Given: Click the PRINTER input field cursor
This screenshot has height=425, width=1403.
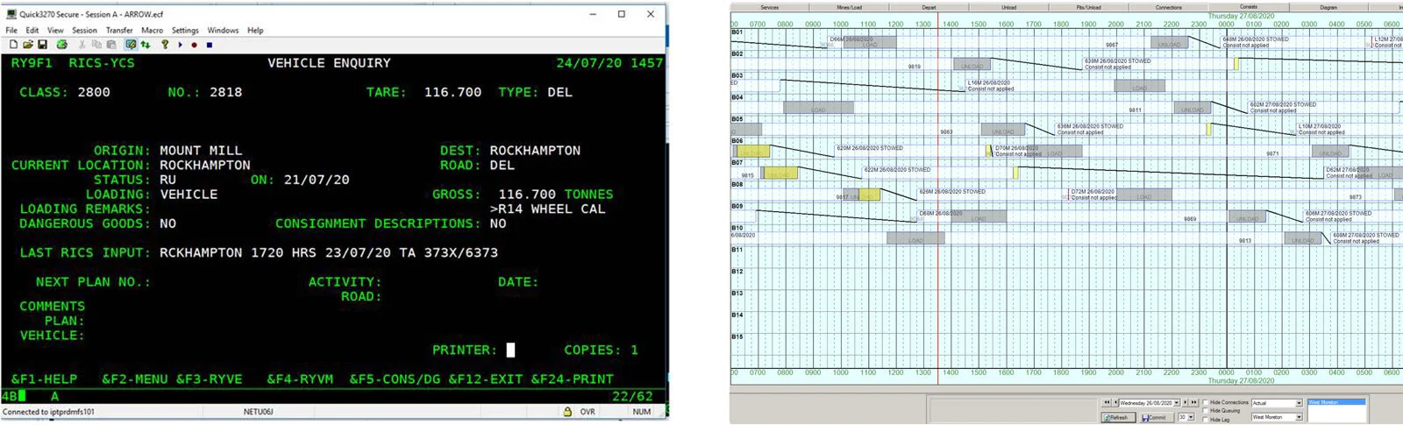Looking at the screenshot, I should coord(511,350).
